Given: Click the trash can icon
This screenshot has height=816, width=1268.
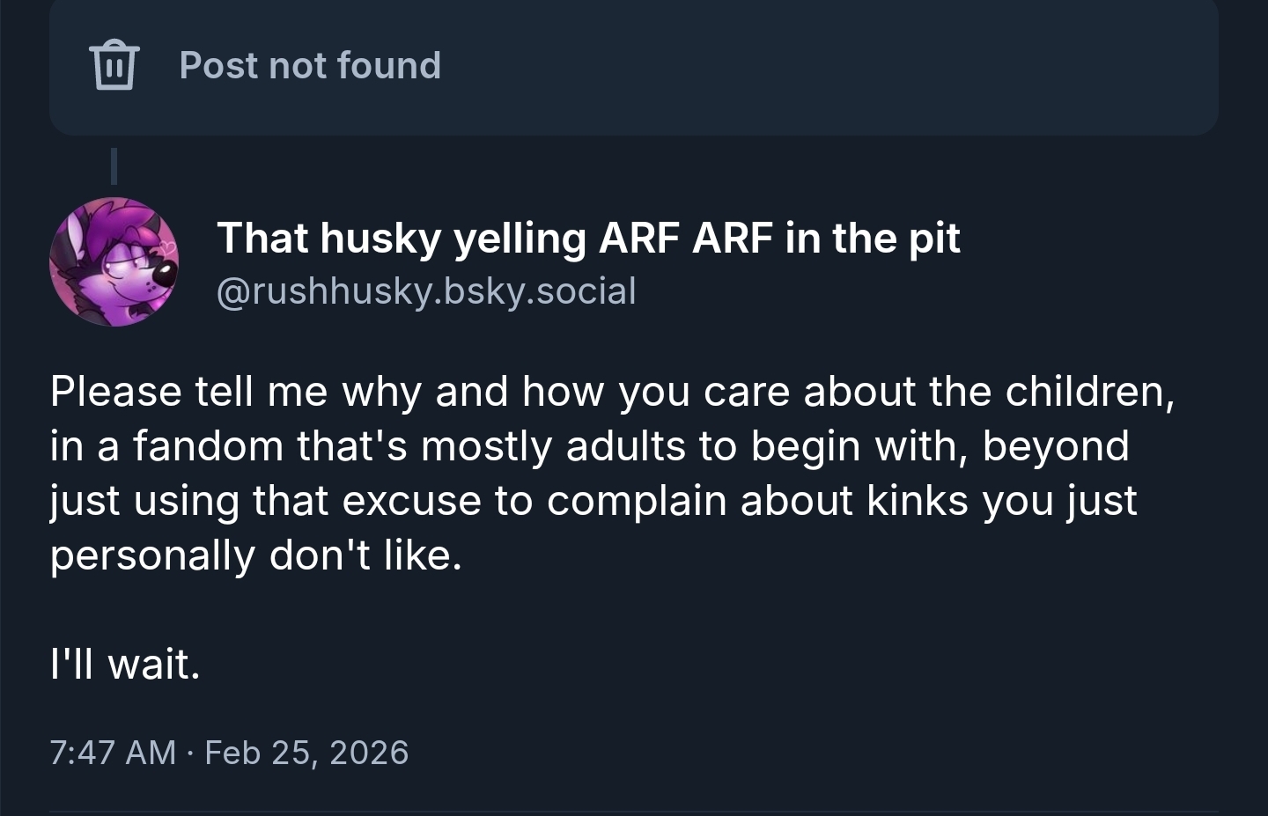Looking at the screenshot, I should pos(114,64).
